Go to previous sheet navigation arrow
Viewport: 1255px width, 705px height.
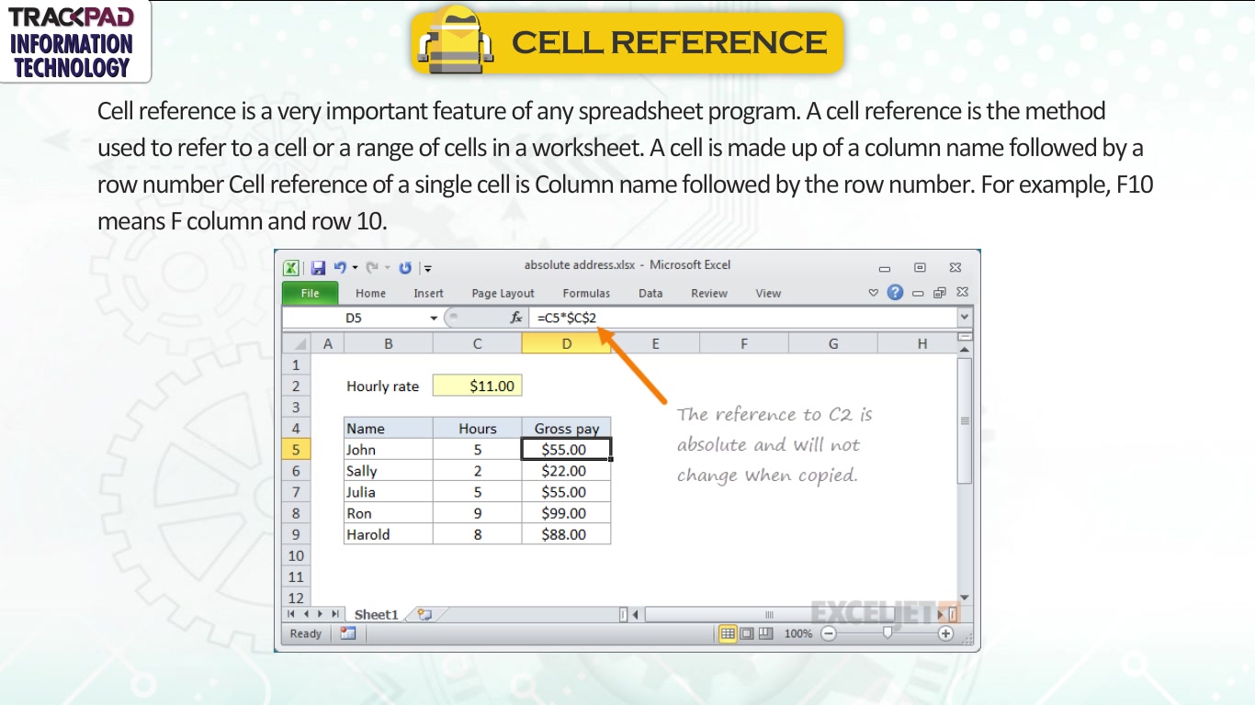(x=306, y=614)
